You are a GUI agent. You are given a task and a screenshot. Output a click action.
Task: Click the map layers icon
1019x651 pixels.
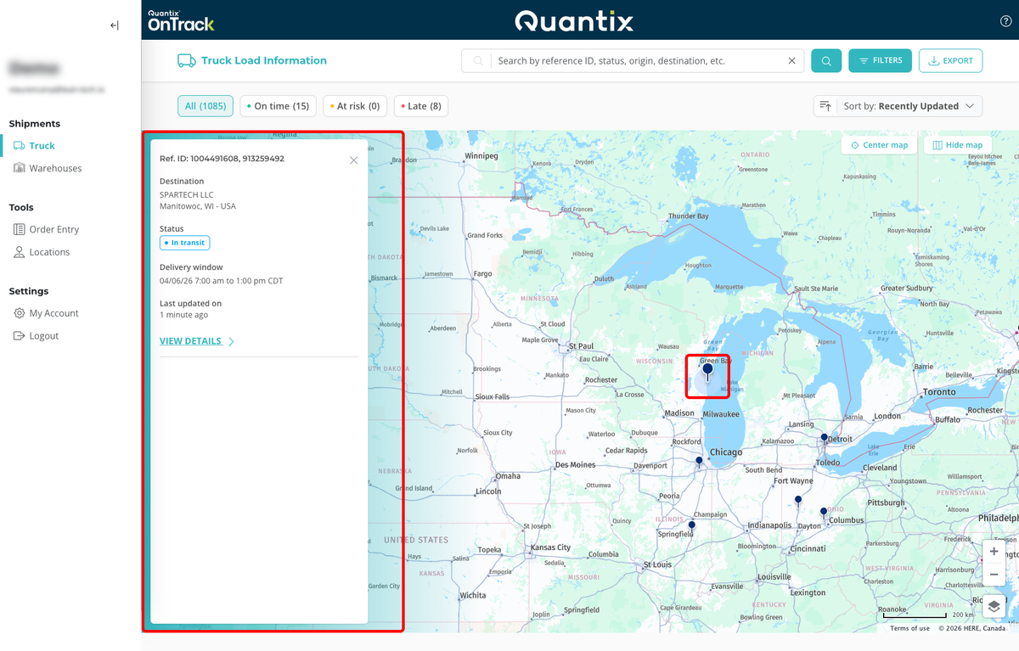[994, 606]
